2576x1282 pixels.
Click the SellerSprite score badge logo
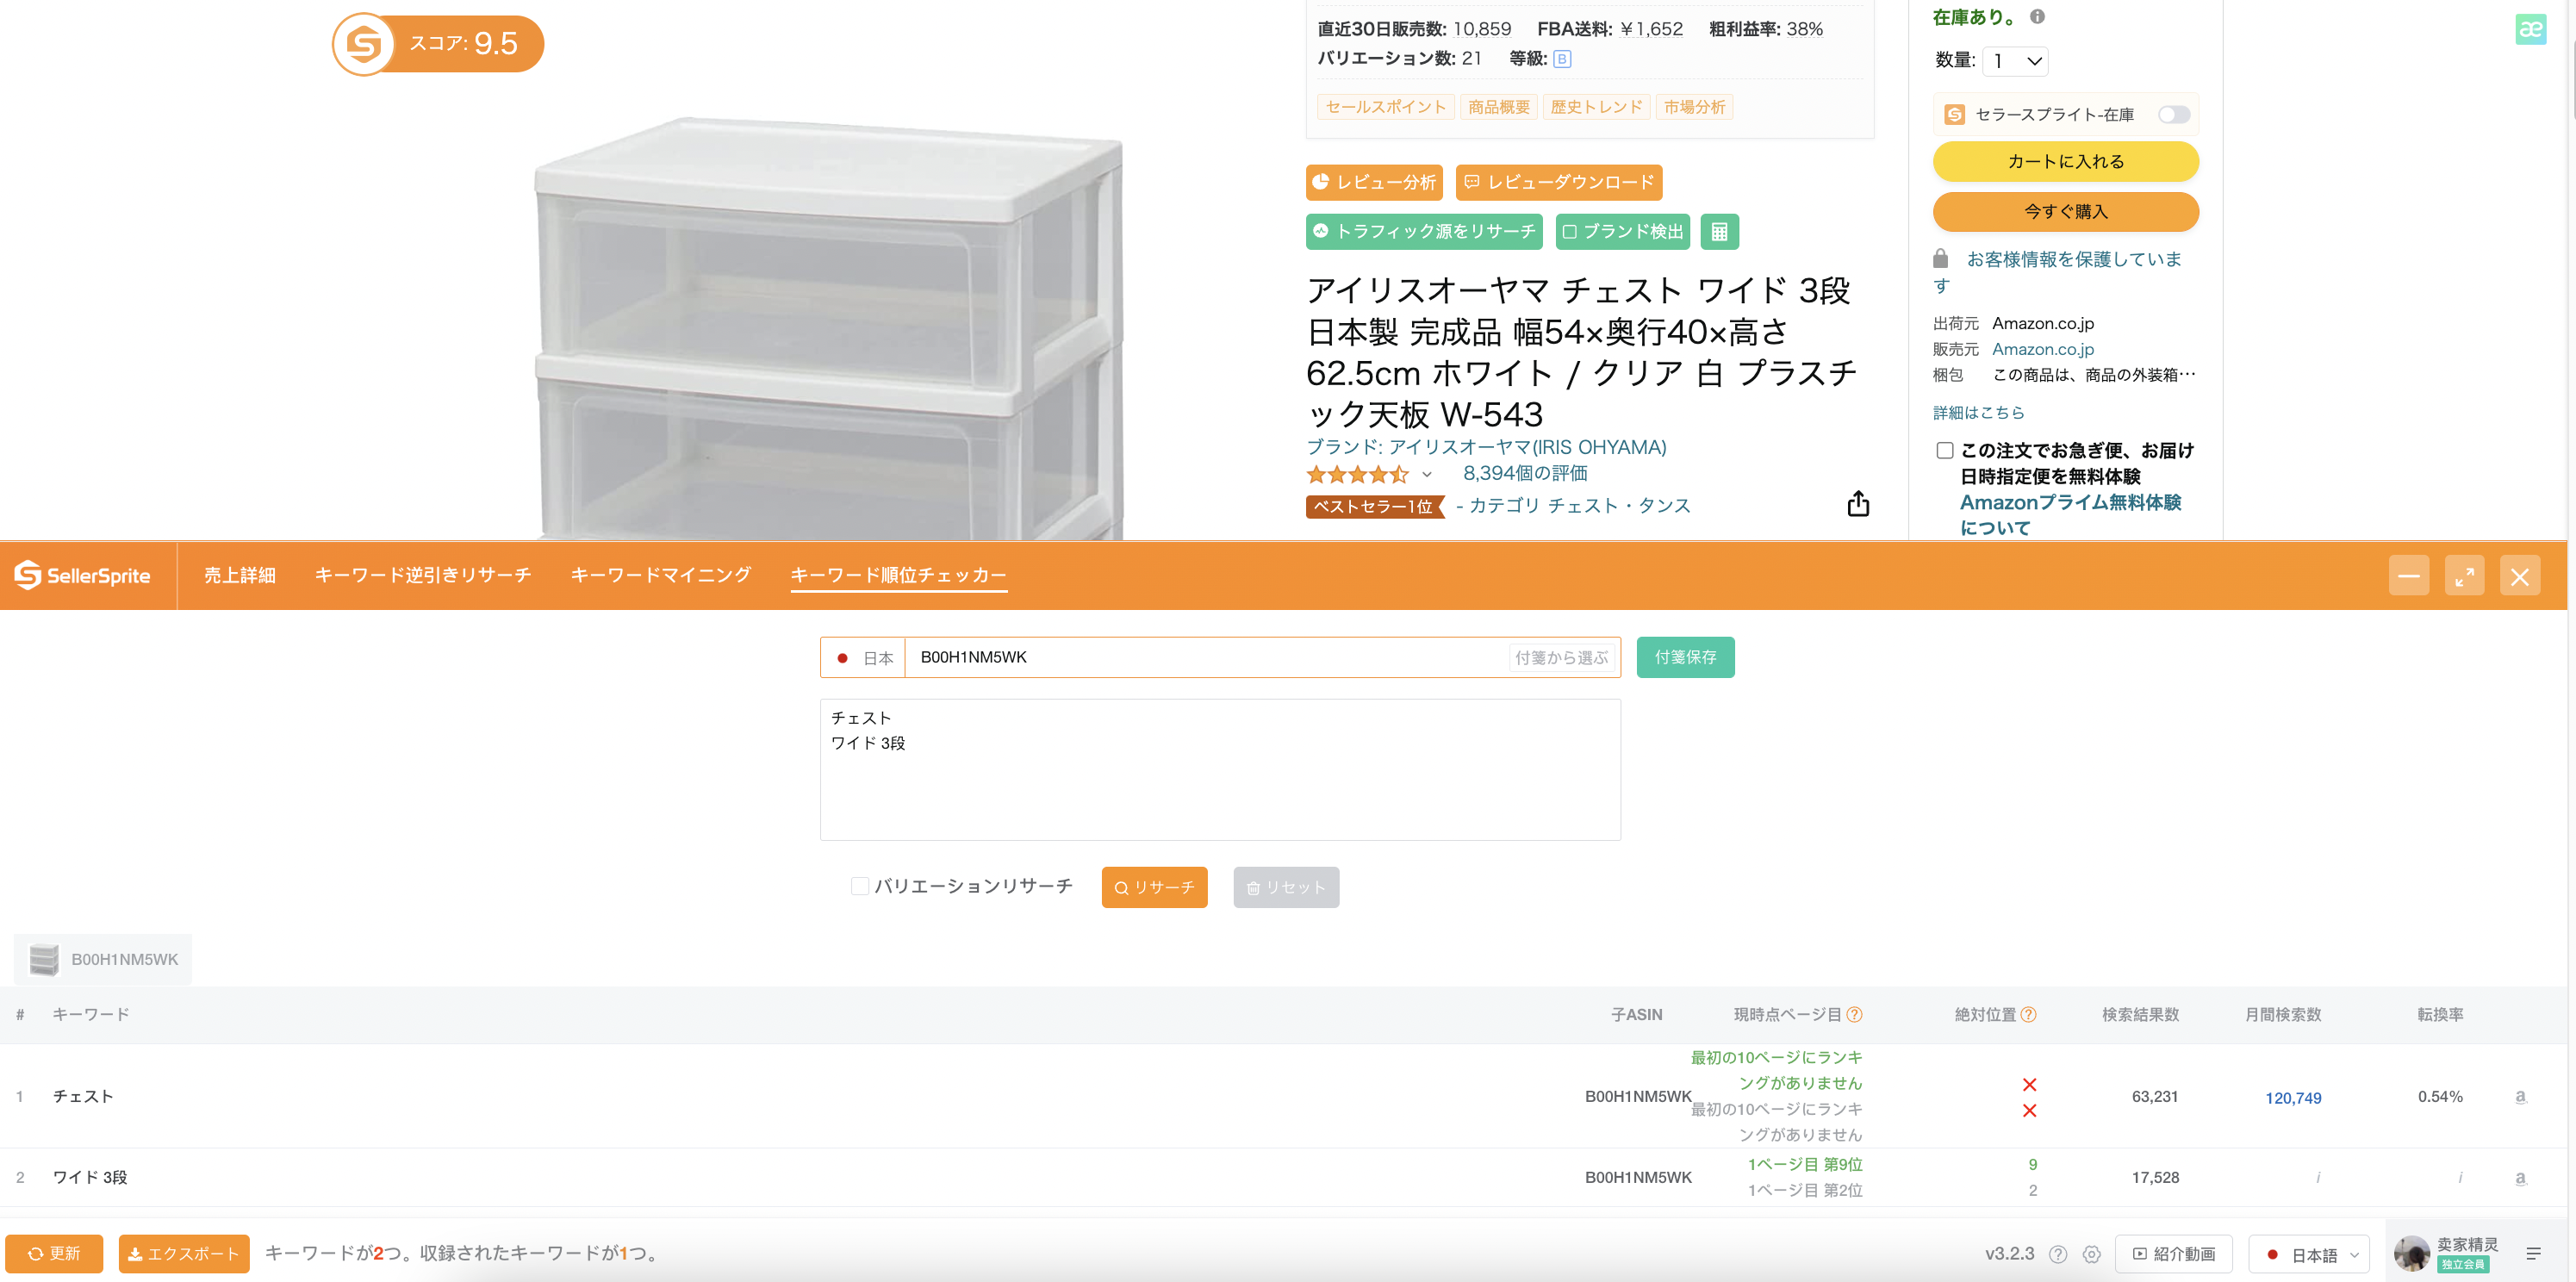[363, 44]
